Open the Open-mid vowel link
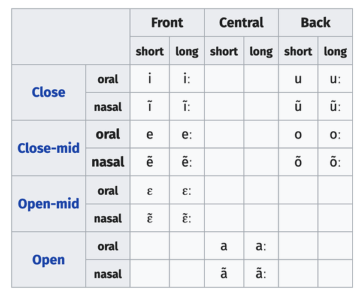 click(49, 204)
